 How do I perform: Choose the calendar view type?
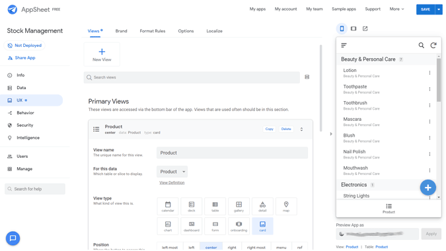click(x=168, y=206)
